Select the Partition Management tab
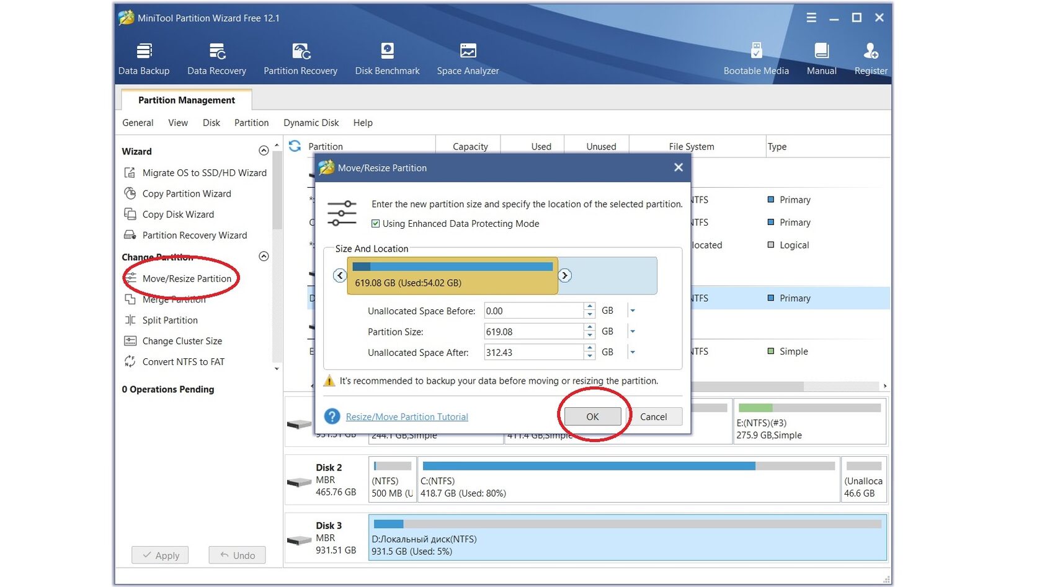Viewport: 1042px width, 587px height. 187,100
